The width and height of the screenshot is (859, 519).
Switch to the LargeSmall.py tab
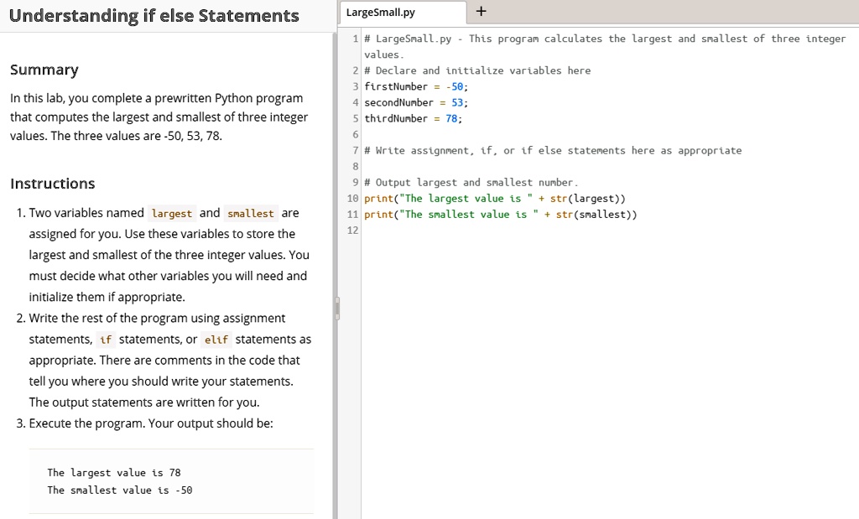(x=380, y=13)
